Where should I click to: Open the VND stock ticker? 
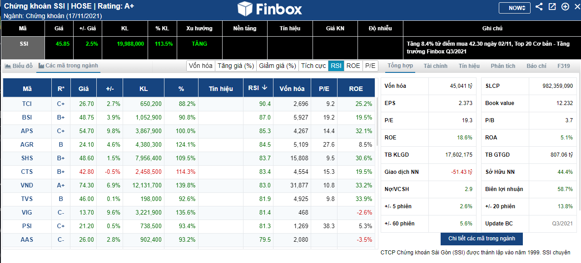(x=27, y=185)
